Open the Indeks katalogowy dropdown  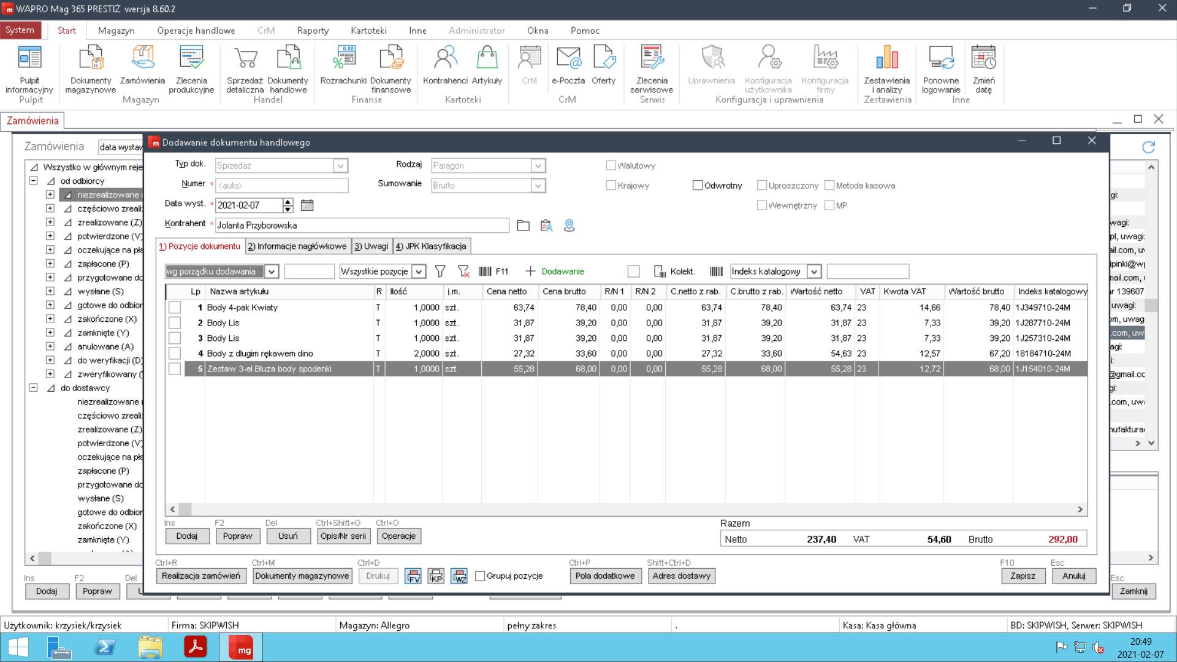click(x=814, y=272)
